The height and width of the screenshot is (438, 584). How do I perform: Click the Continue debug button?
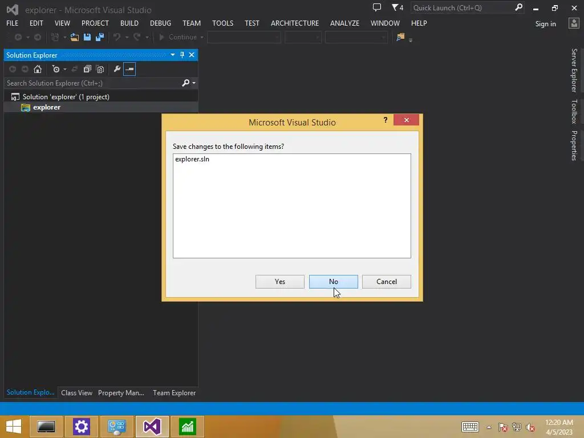click(178, 37)
